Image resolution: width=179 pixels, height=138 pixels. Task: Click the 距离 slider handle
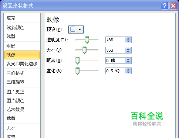point(77,61)
